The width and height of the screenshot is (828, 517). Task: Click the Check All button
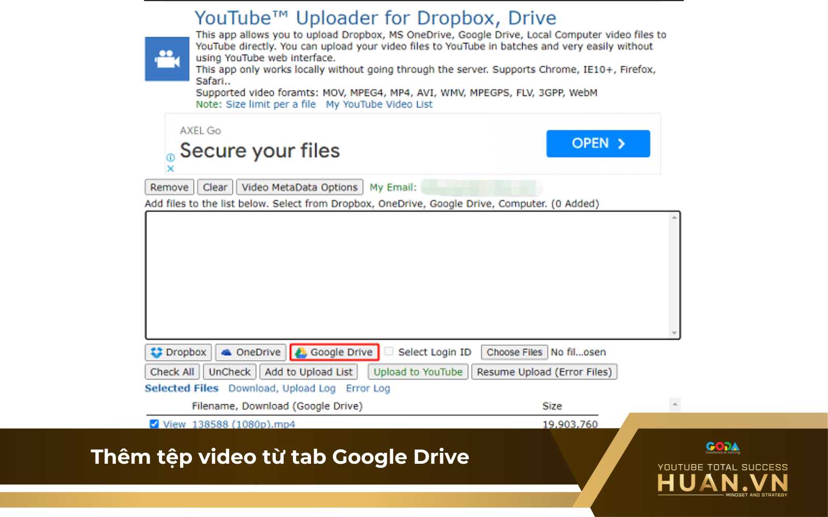point(172,372)
